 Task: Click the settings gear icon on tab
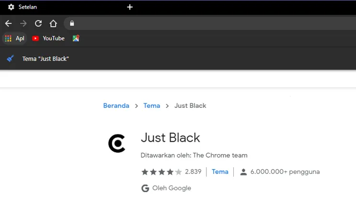(x=11, y=7)
